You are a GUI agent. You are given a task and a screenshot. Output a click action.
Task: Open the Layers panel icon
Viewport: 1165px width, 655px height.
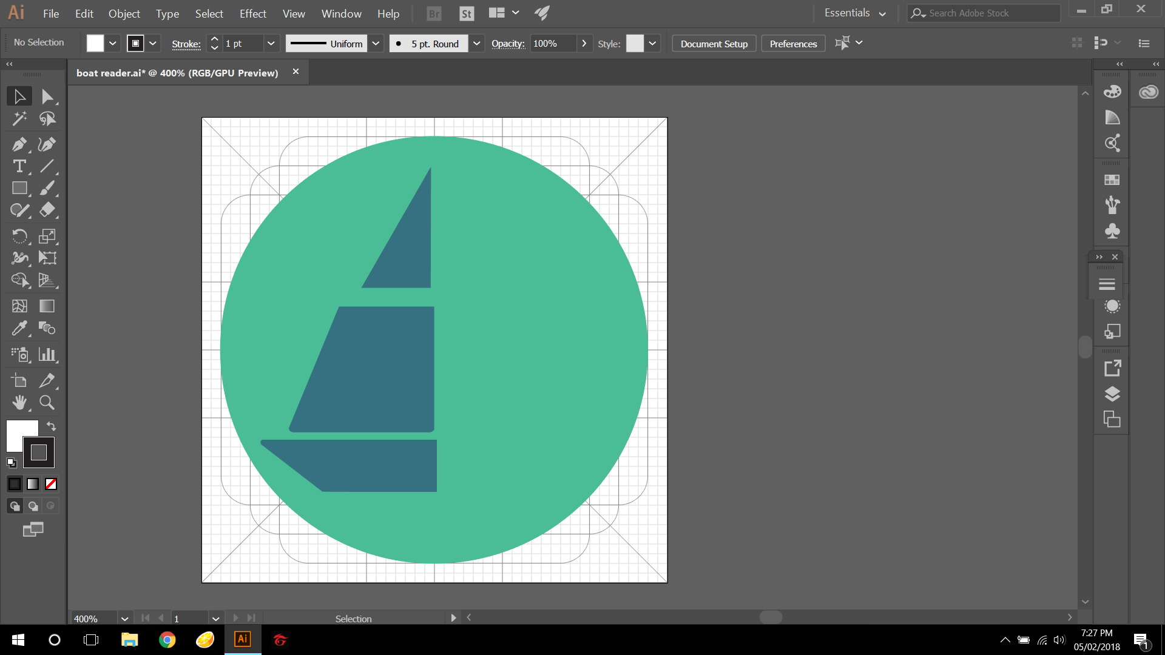[1112, 394]
